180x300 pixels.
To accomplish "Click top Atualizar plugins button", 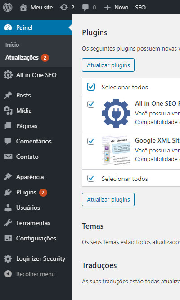I will pyautogui.click(x=108, y=65).
